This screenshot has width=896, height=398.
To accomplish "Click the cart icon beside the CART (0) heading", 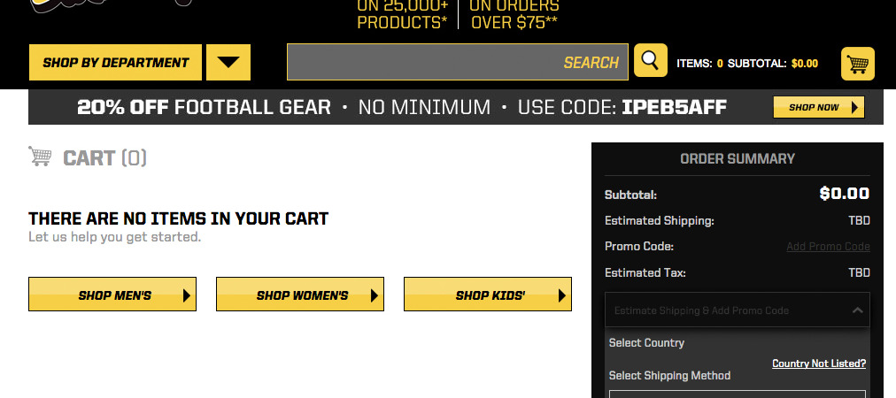I will pos(40,157).
